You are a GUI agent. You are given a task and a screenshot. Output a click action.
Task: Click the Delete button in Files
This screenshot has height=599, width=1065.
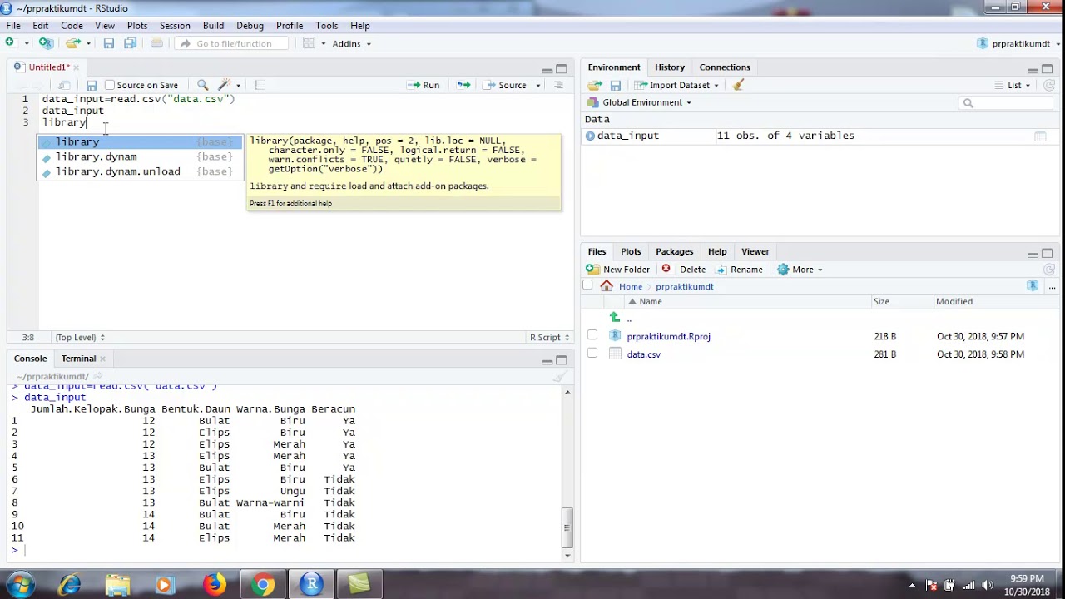[x=684, y=270]
